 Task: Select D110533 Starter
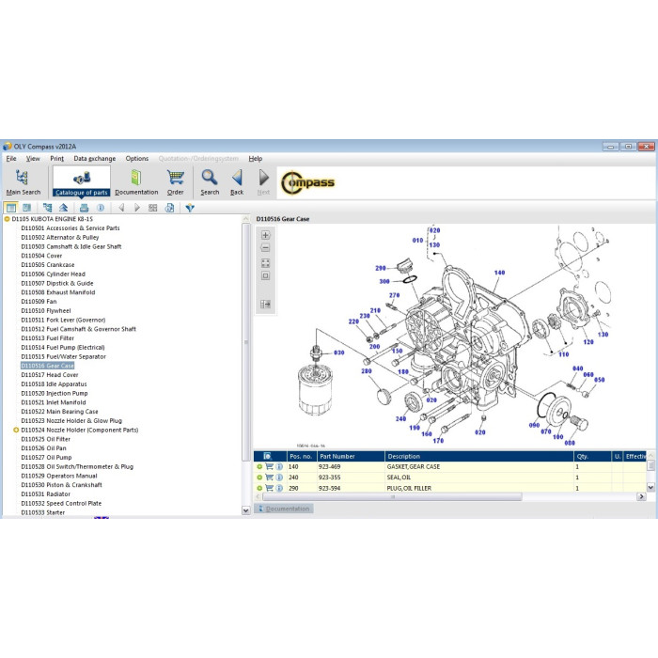click(43, 512)
